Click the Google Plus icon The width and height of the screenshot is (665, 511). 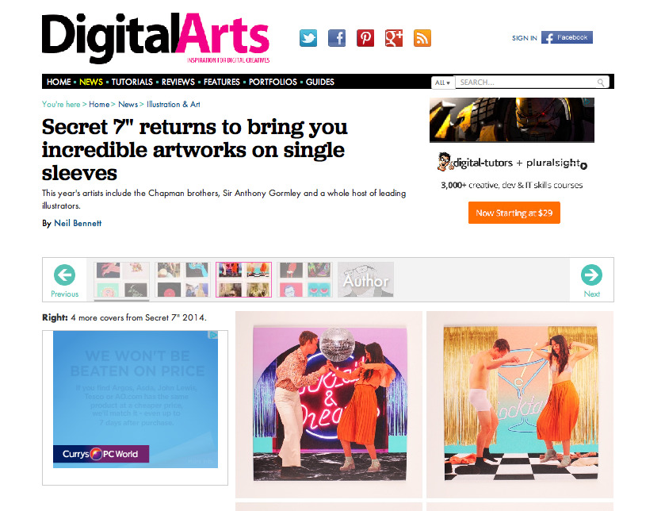[394, 38]
